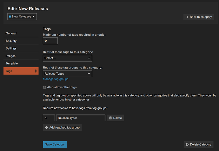This screenshot has width=219, height=151.
Task: Open the General settings tab
Action: (21, 33)
